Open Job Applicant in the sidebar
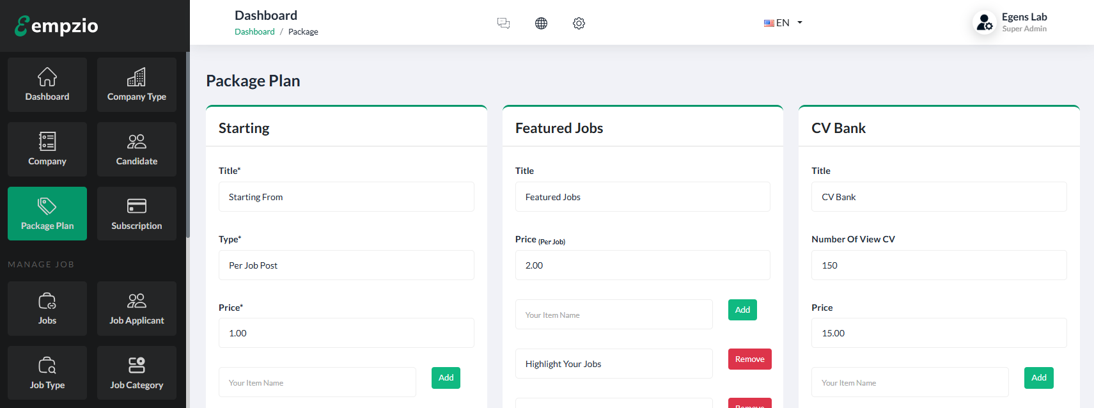This screenshot has height=408, width=1094. pos(137,309)
